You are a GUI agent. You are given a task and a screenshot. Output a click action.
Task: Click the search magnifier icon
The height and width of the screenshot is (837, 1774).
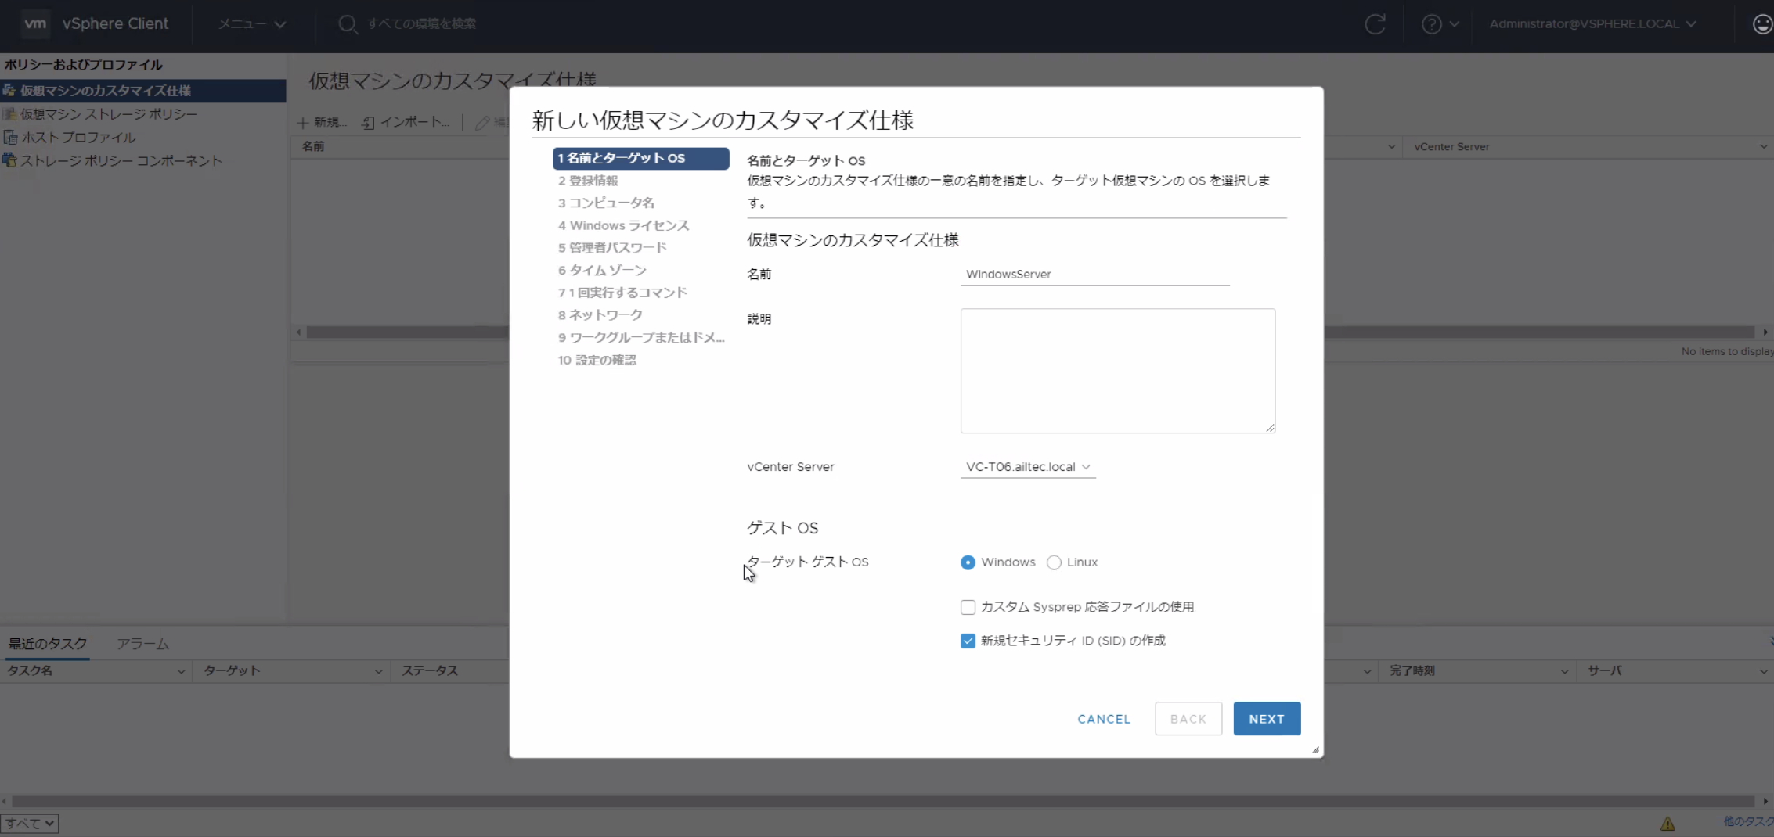tap(349, 23)
